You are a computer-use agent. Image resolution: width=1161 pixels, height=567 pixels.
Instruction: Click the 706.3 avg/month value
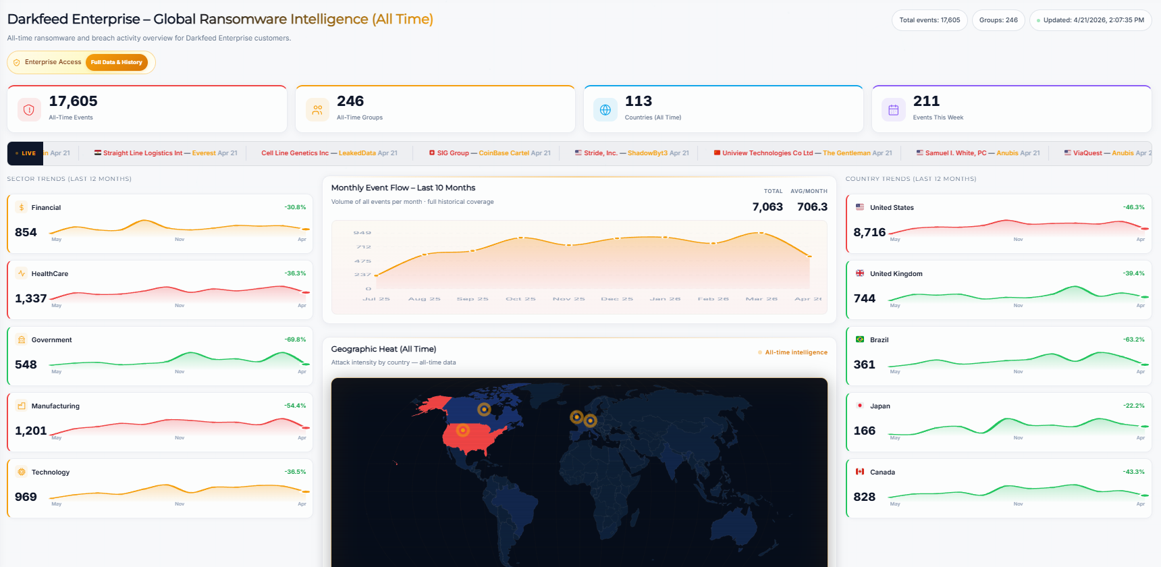[812, 207]
